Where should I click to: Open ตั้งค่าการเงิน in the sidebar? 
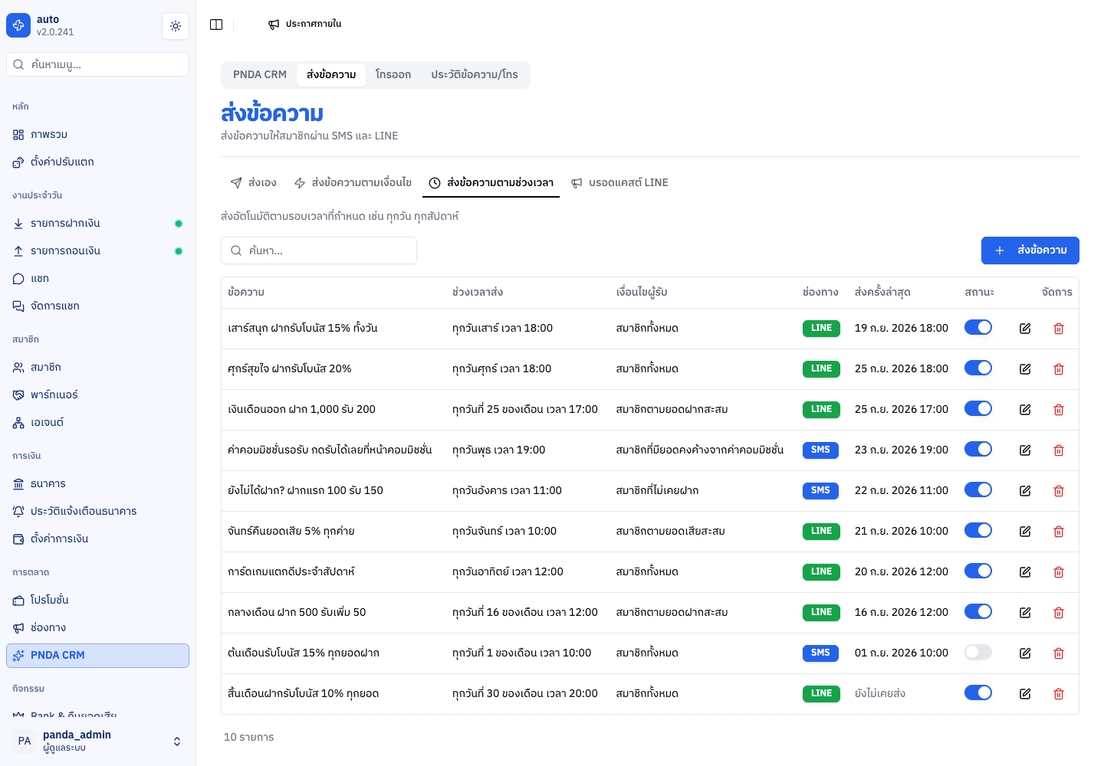click(98, 539)
